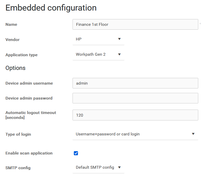Click the Options section heading

click(15, 68)
